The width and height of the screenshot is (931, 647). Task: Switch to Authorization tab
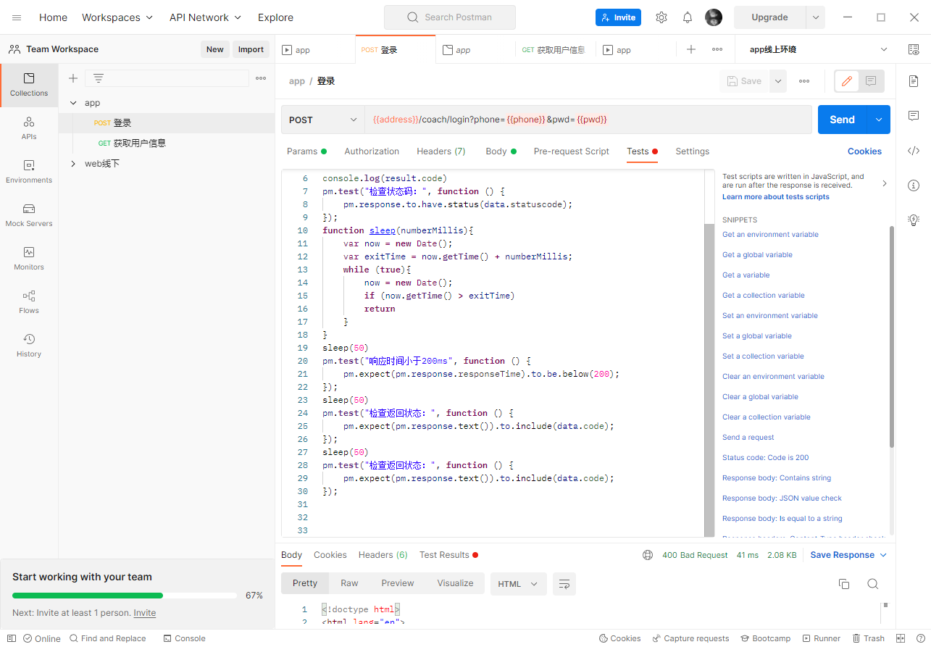[x=372, y=151]
